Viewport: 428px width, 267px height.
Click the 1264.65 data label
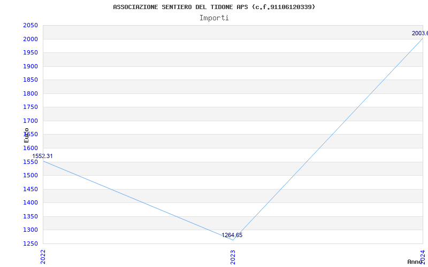click(x=232, y=235)
